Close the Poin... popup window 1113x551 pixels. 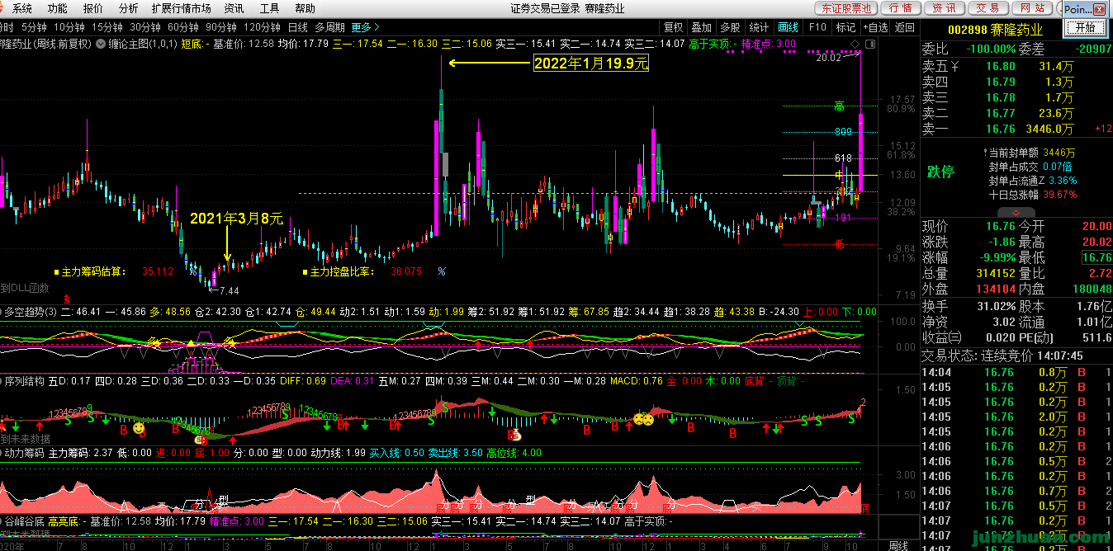[1099, 10]
